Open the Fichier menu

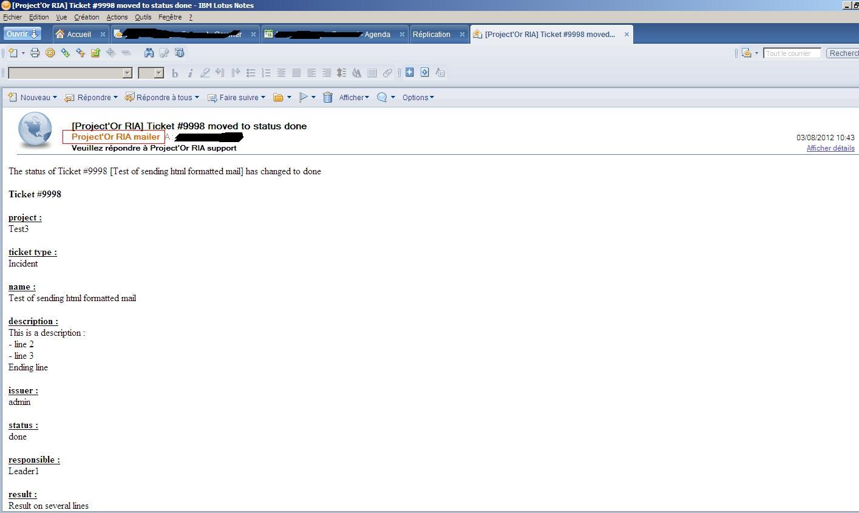[x=12, y=17]
